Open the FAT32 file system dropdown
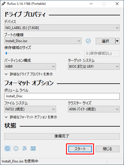 pyautogui.click(x=30, y=109)
